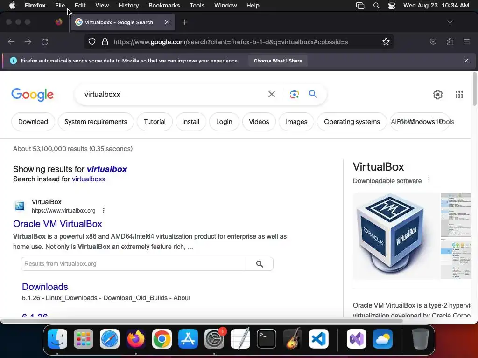Switch to Images results
This screenshot has height=358, width=478.
(296, 122)
